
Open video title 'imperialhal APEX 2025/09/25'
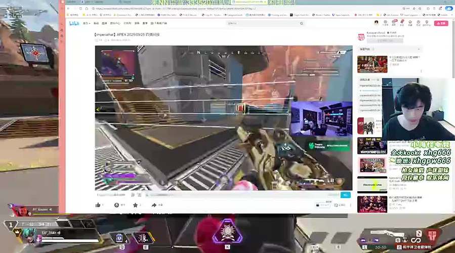click(x=127, y=34)
